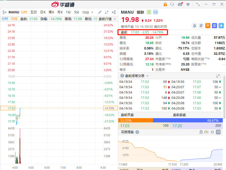The image size is (226, 170).
Task: Click the 52周最高 value 27.34
Action: click(149, 59)
